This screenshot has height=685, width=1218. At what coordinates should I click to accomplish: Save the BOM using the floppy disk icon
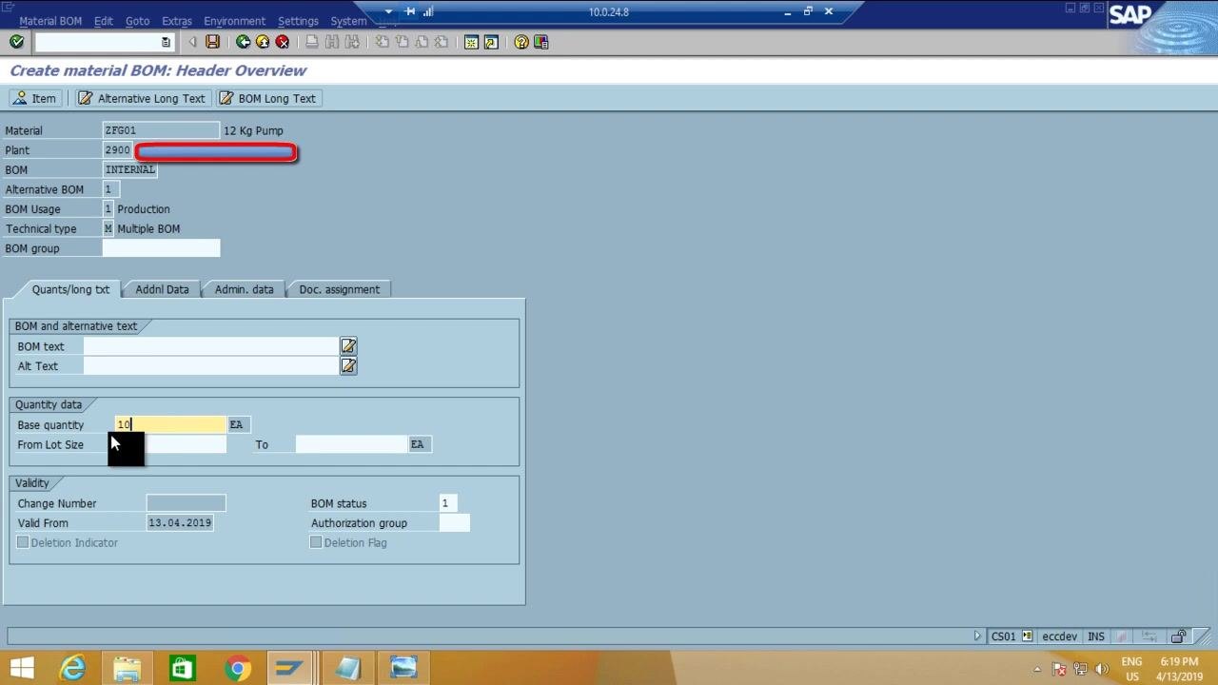212,42
